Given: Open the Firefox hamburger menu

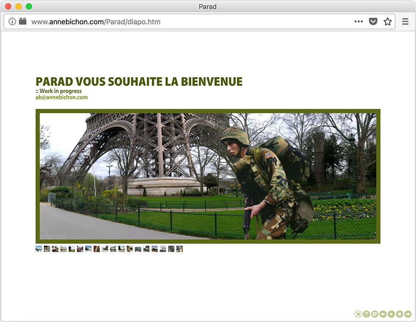Looking at the screenshot, I should coord(405,22).
